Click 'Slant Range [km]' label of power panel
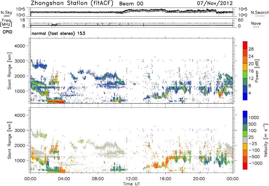 (x=9, y=71)
